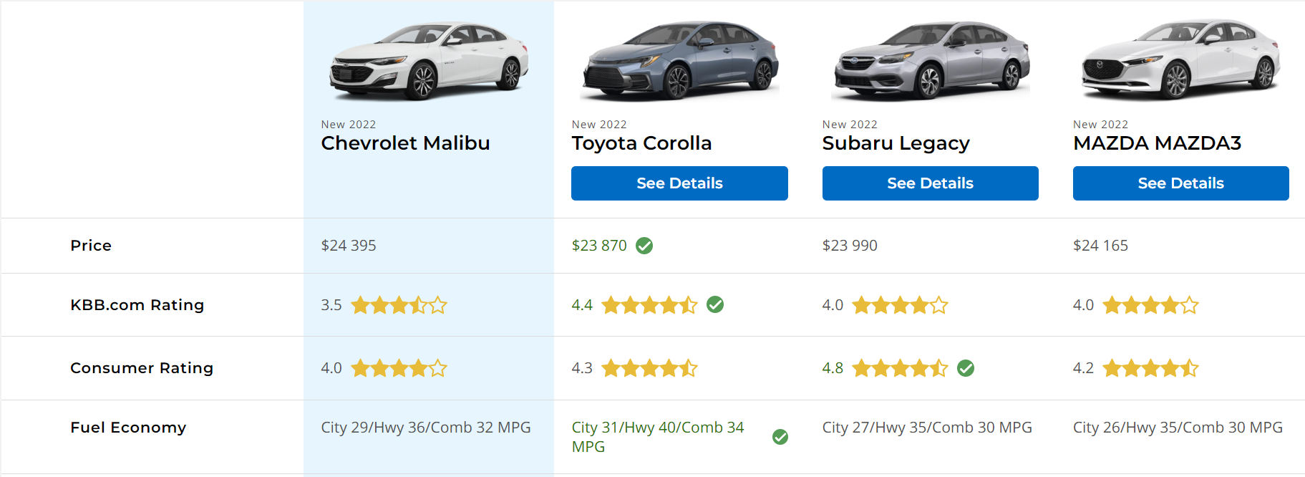Click the Fuel Economy row label
The image size is (1305, 477).
[128, 428]
